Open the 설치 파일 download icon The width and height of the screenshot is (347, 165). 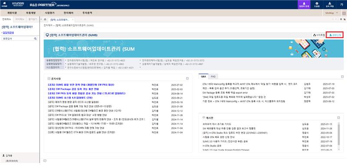pos(329,4)
